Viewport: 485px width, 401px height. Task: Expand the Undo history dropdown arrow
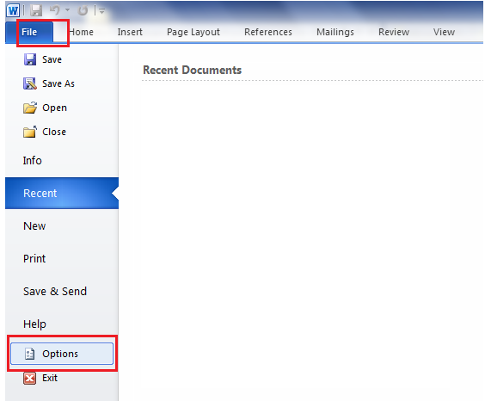click(67, 10)
